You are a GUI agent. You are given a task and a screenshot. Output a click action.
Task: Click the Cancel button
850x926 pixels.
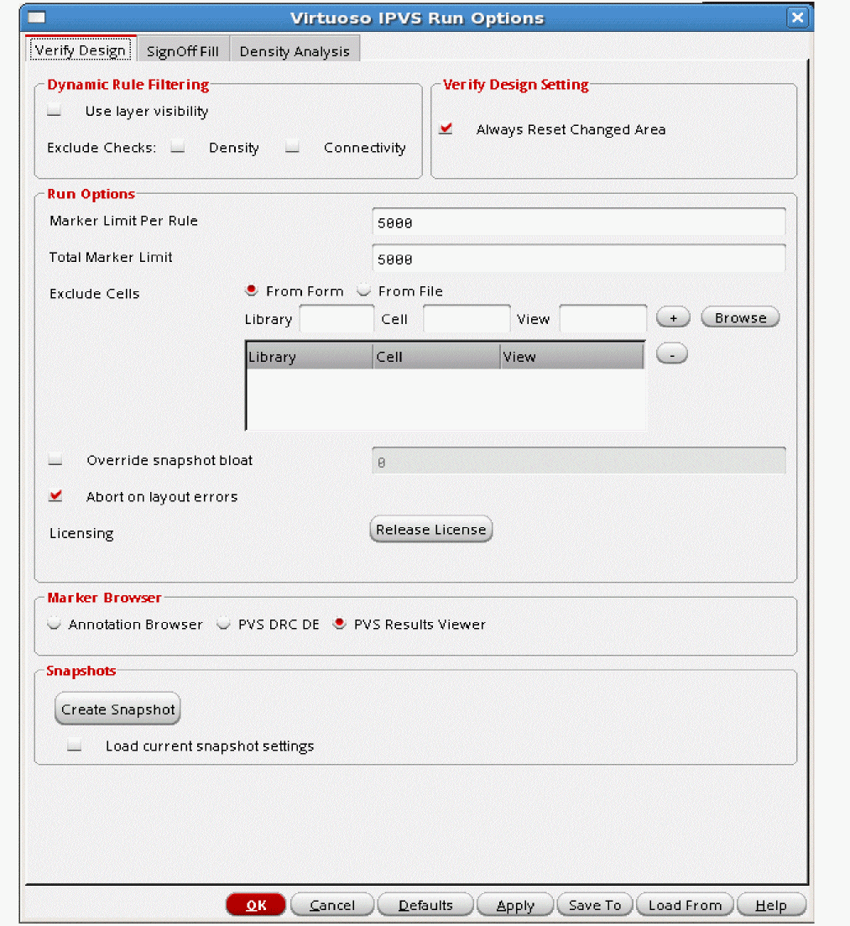332,905
